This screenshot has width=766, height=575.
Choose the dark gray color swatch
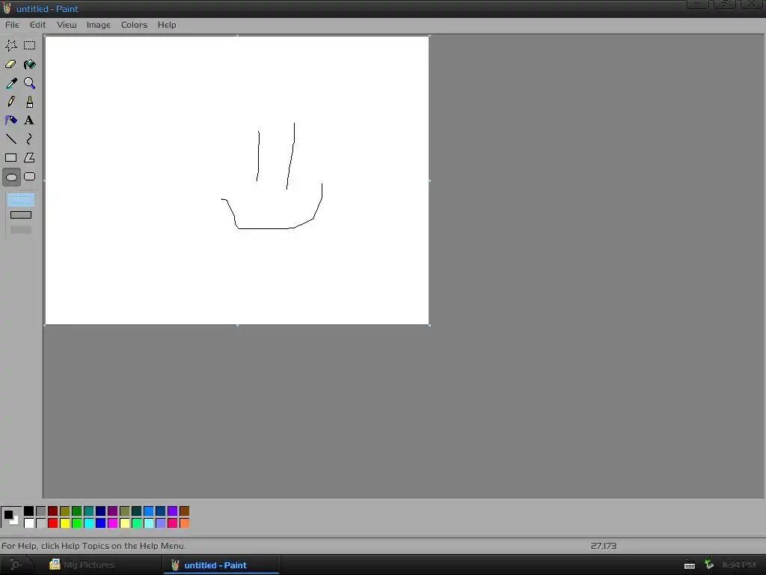coord(40,511)
